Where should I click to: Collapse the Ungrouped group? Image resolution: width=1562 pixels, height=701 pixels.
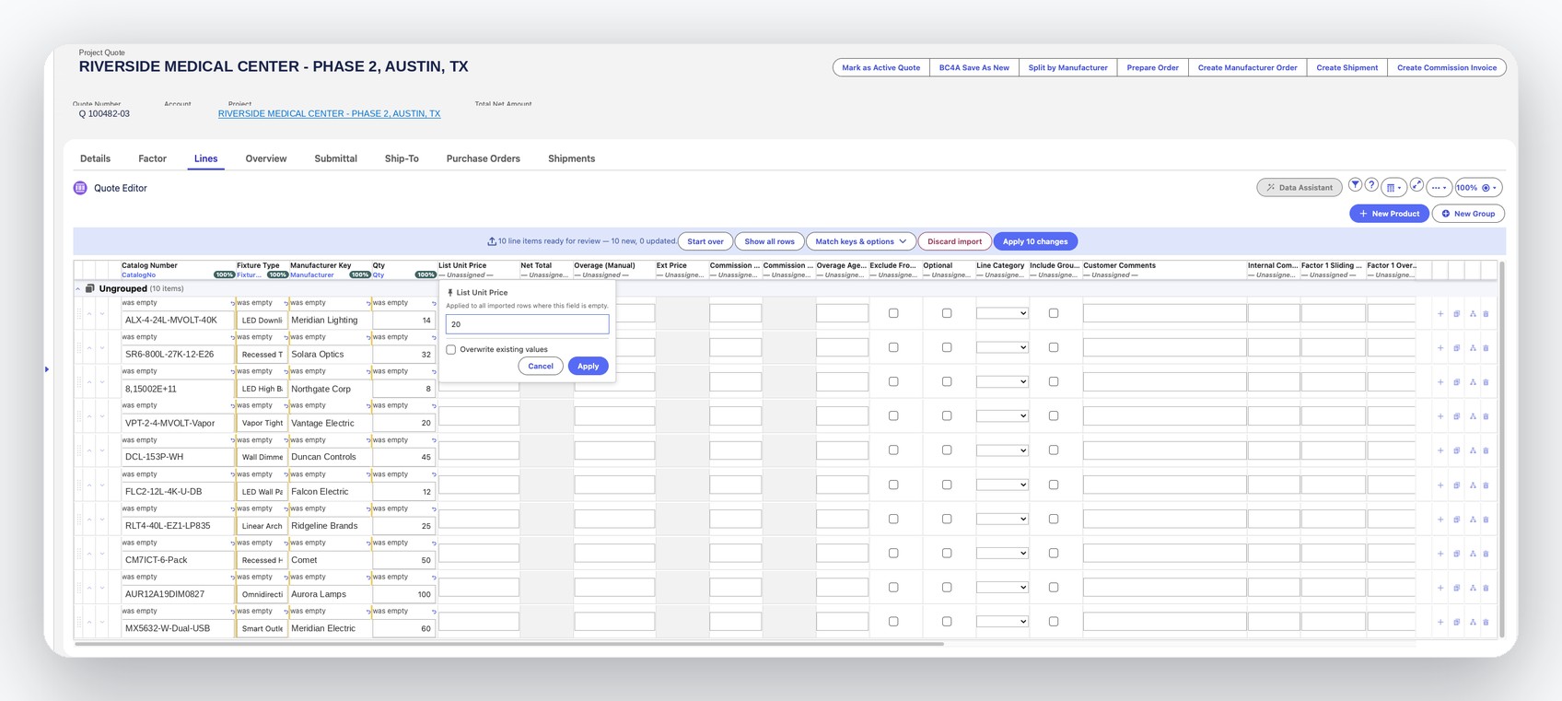click(x=77, y=289)
